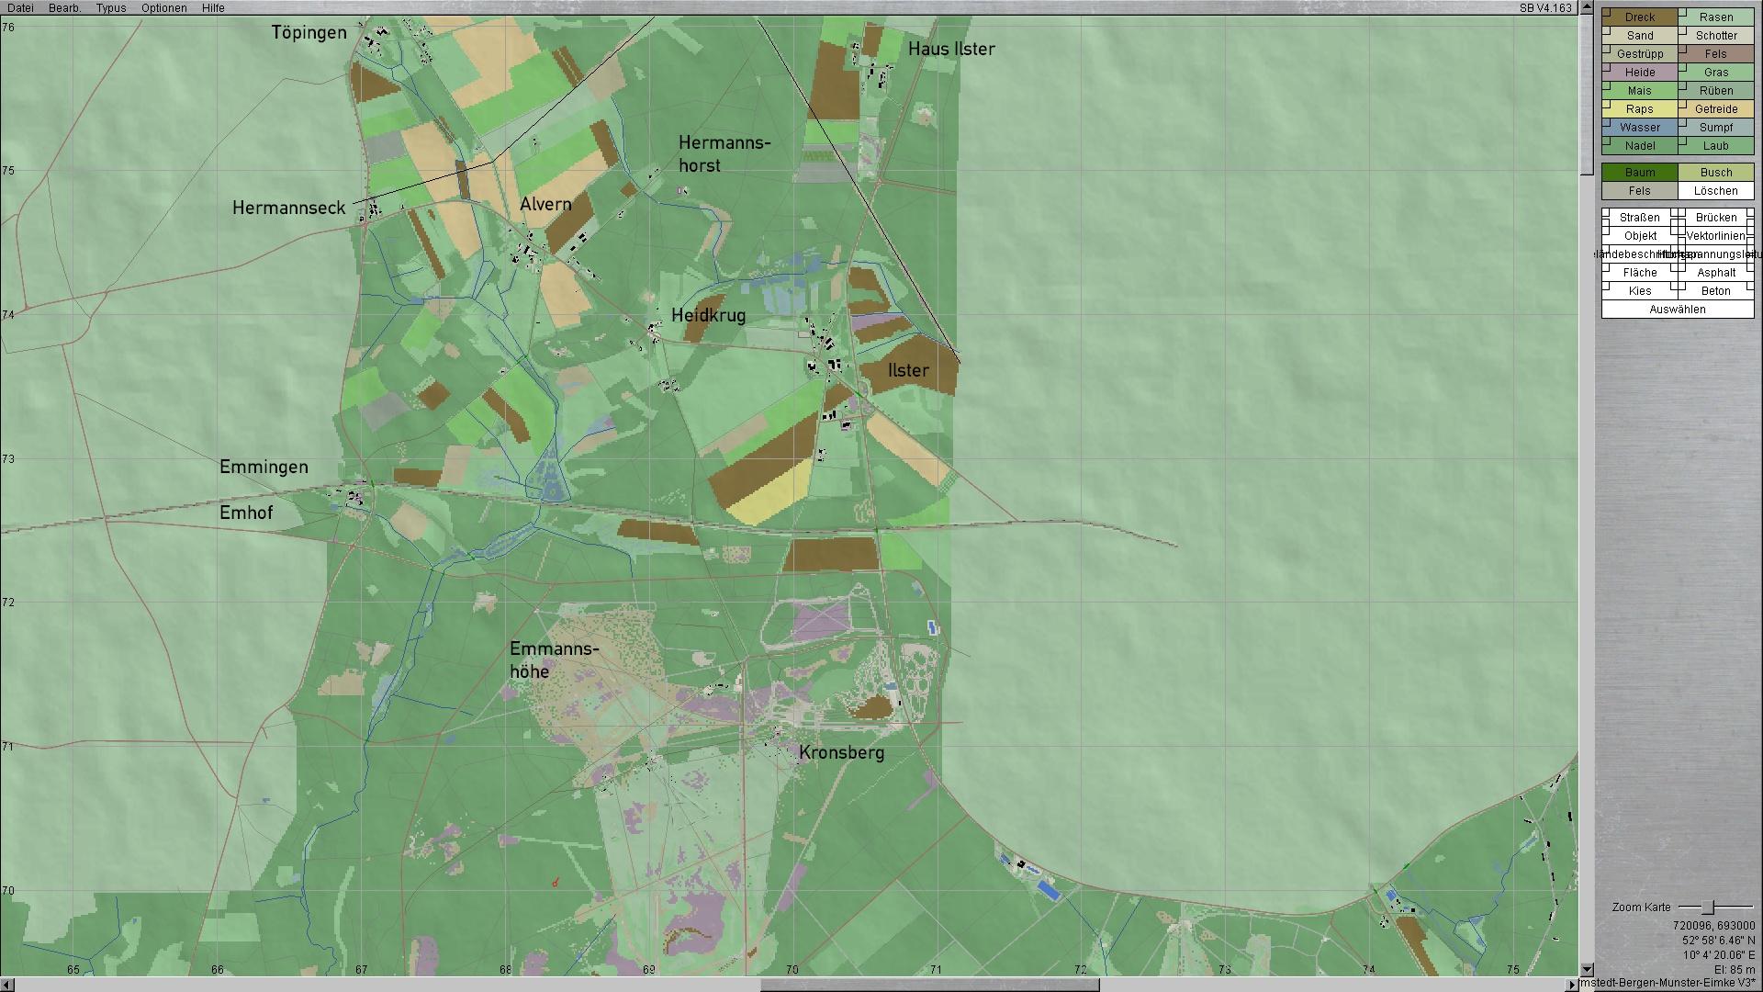Image resolution: width=1763 pixels, height=992 pixels.
Task: Open the Datei menu
Action: click(x=20, y=7)
